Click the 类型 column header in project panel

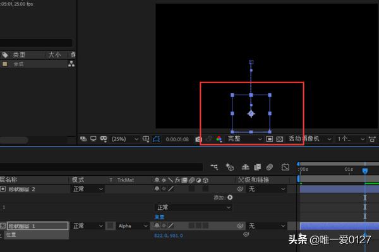tap(20, 55)
